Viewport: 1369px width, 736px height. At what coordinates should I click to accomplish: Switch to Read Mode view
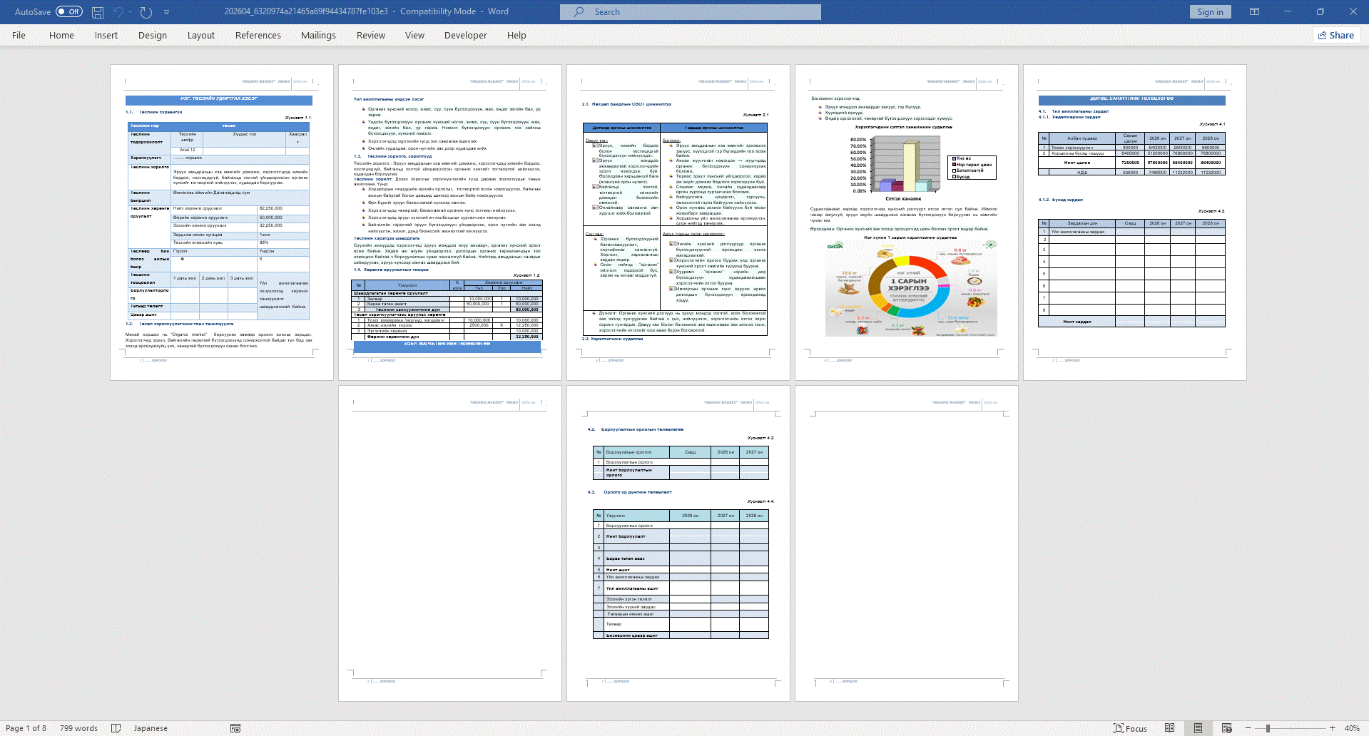click(x=1169, y=728)
